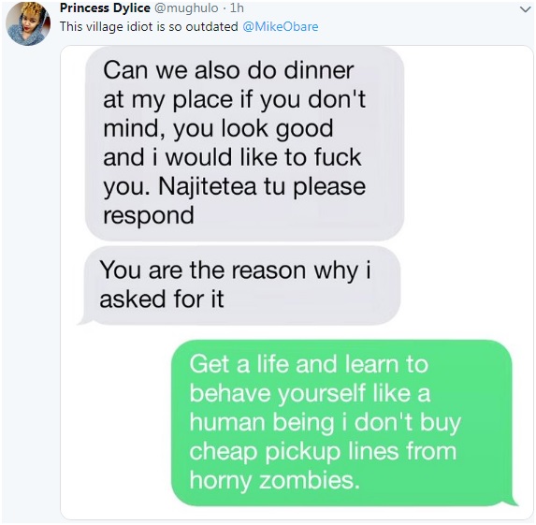Click the 'at my place if you don't' line
Image resolution: width=536 pixels, height=525 pixels.
[x=234, y=100]
